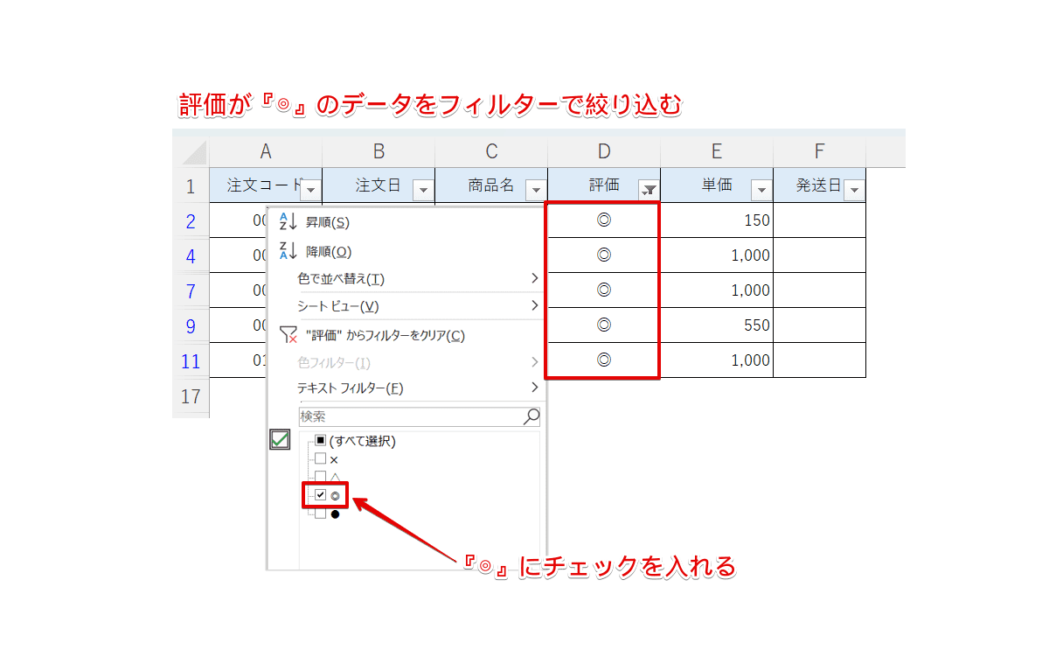The width and height of the screenshot is (1049, 671).
Task: Click the ascending sort A-Z icon
Action: click(288, 223)
